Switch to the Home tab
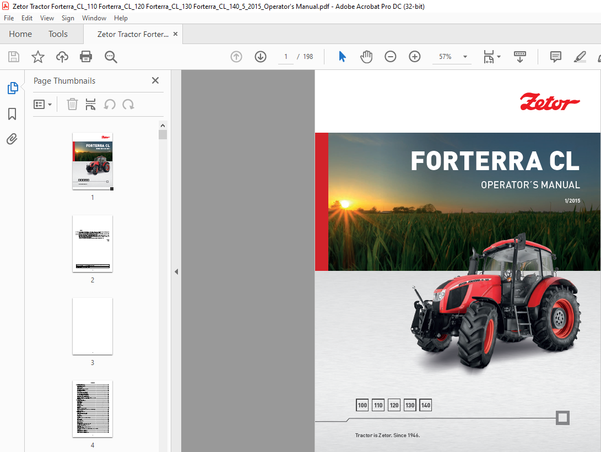Screen dimensions: 601x452 pos(20,34)
